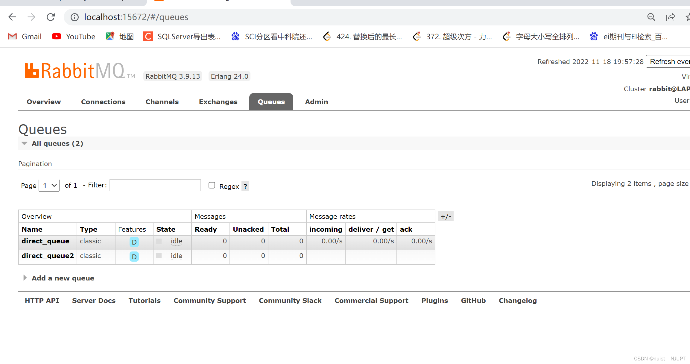Viewport: 690px width, 364px height.
Task: Open the direct_queue queue details
Action: click(45, 241)
